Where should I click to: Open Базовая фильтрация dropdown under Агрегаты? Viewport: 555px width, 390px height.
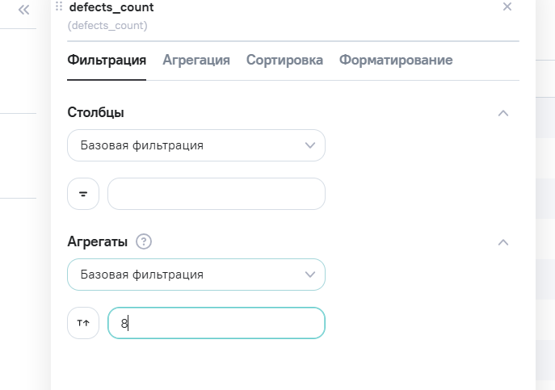click(196, 275)
